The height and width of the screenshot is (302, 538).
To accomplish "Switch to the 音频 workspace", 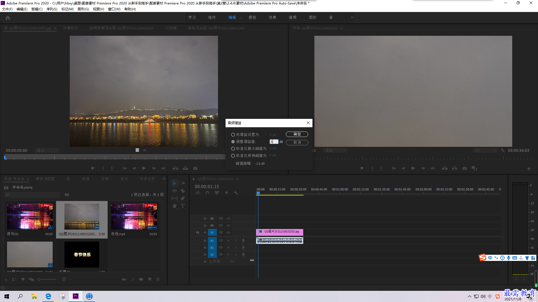I will click(293, 17).
